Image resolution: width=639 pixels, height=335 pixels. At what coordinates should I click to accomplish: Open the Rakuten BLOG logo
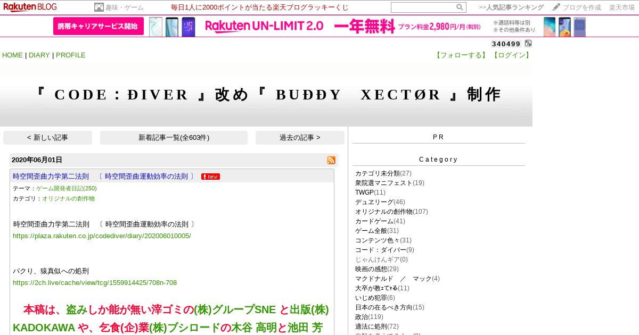(30, 7)
